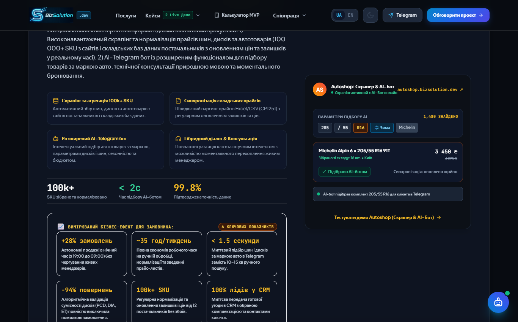Image resolution: width=518 pixels, height=322 pixels.
Task: Click the 99.8% accuracy statistic
Action: pos(187,188)
